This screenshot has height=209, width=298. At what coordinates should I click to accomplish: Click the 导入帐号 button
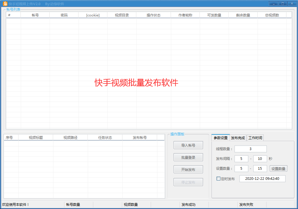tap(188, 145)
